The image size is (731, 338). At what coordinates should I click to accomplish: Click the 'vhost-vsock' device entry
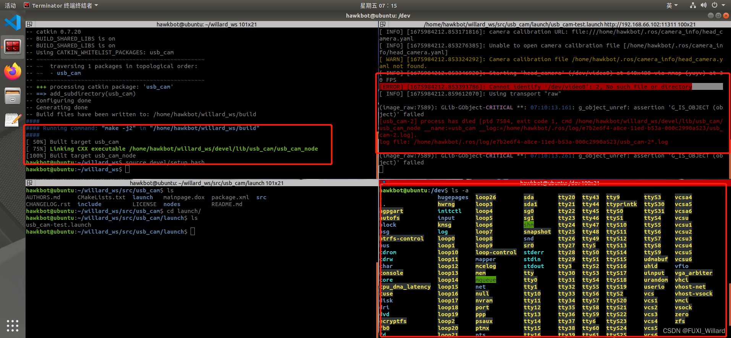click(694, 294)
